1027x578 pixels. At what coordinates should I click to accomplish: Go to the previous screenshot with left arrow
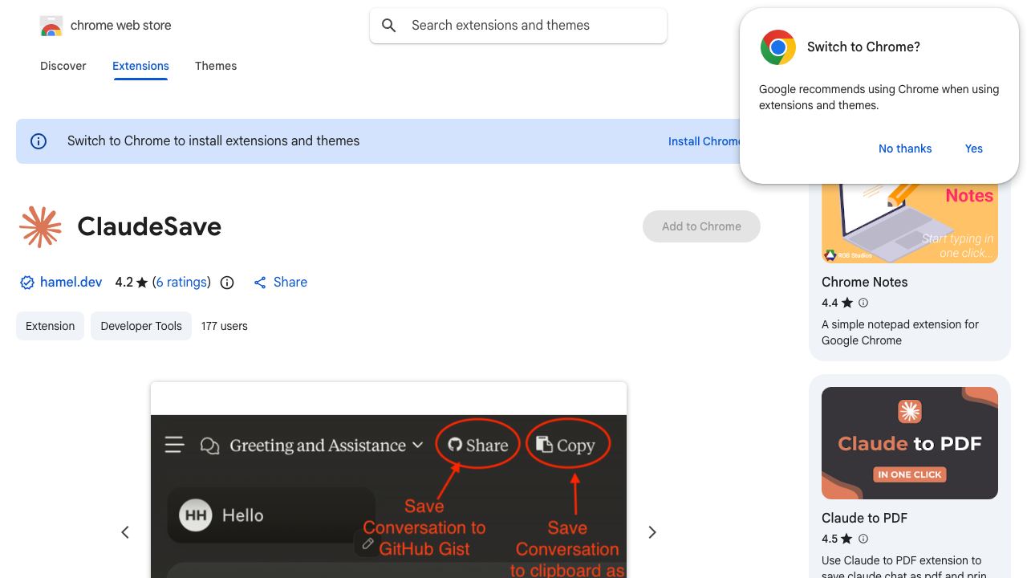pos(125,532)
